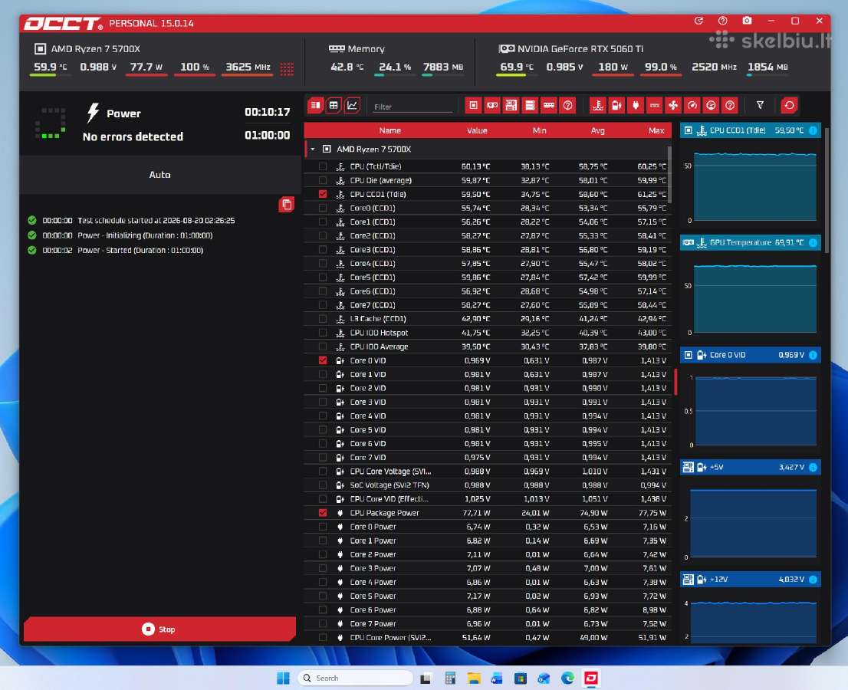Toggle the gauge usage sensors filter
Screen dimensions: 848x690
coord(712,106)
